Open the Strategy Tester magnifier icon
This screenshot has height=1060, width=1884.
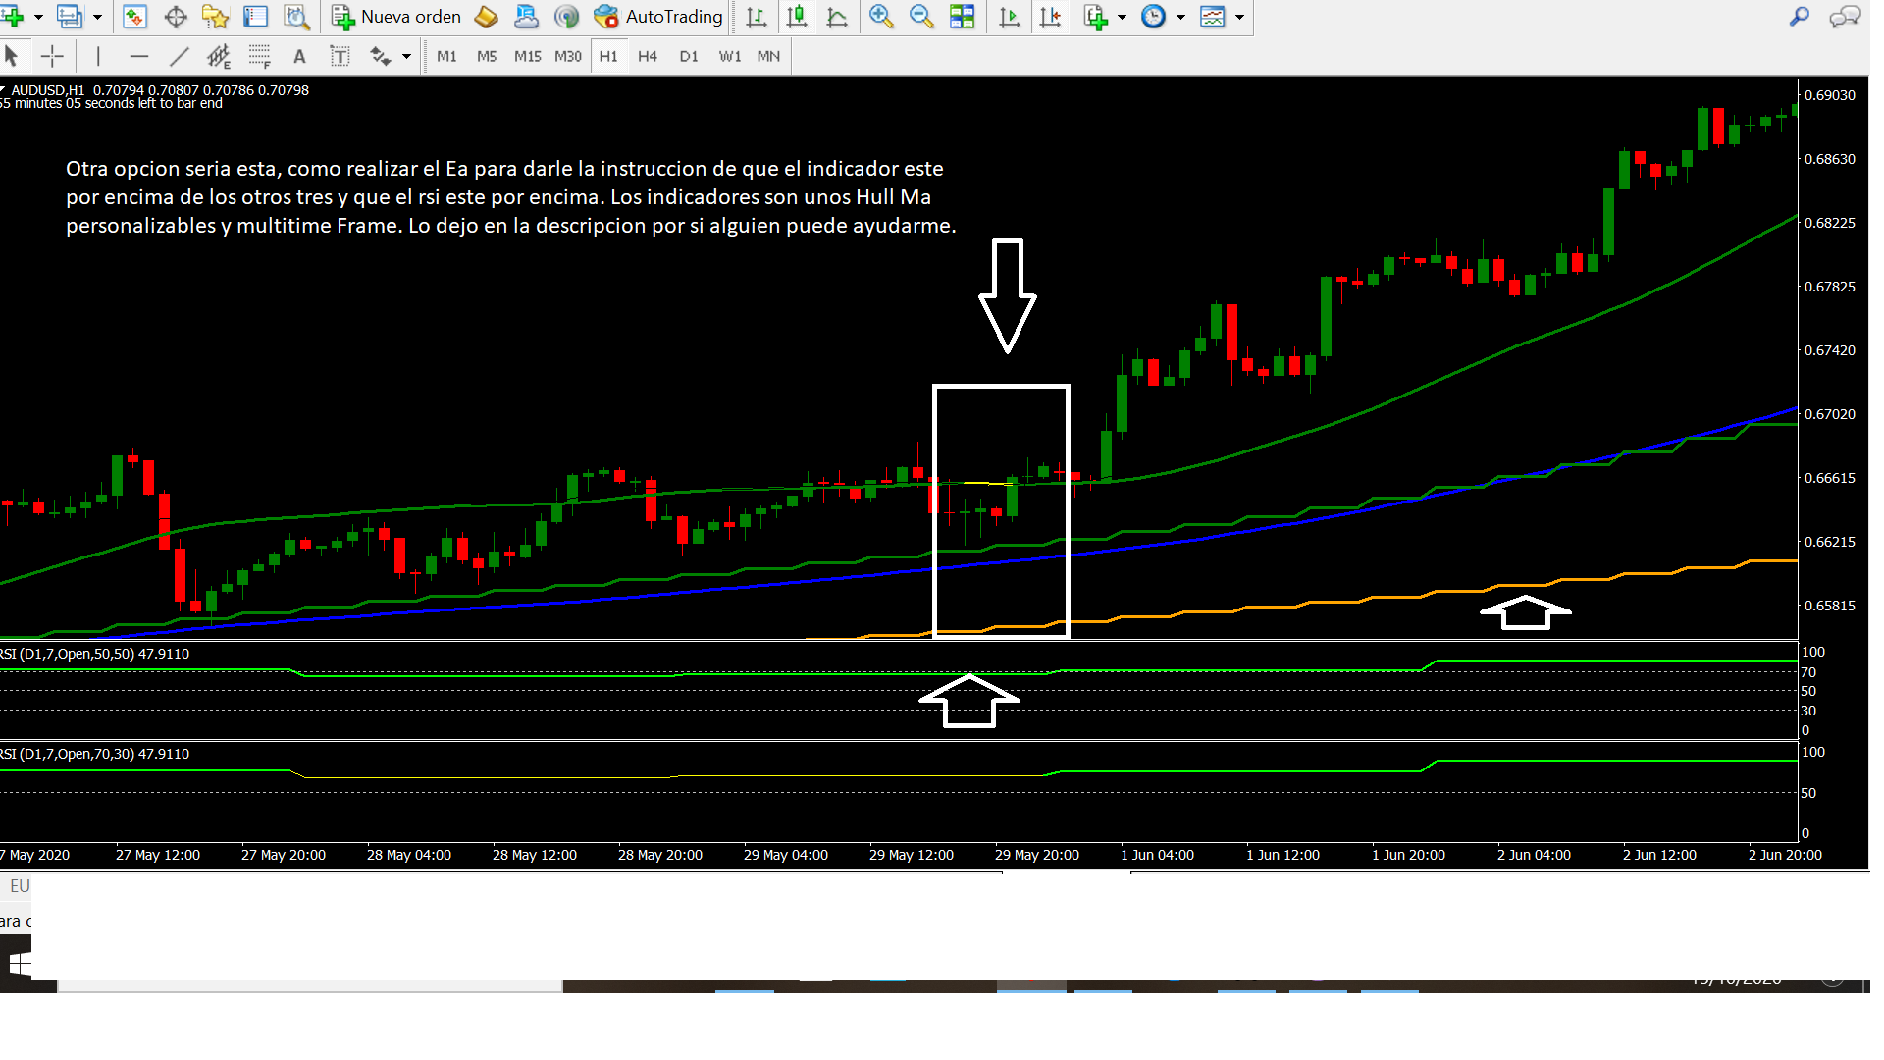tap(295, 17)
